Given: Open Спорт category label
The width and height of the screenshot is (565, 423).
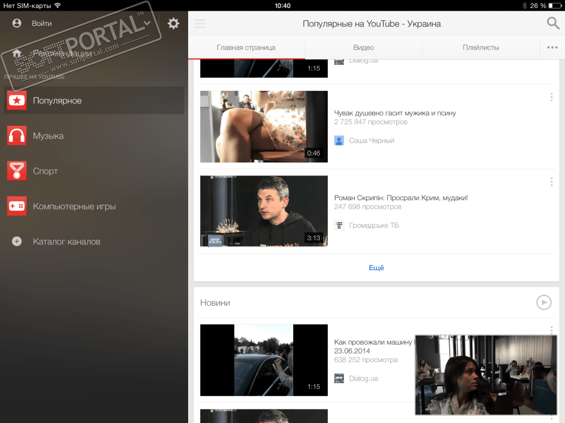Looking at the screenshot, I should click(x=45, y=171).
